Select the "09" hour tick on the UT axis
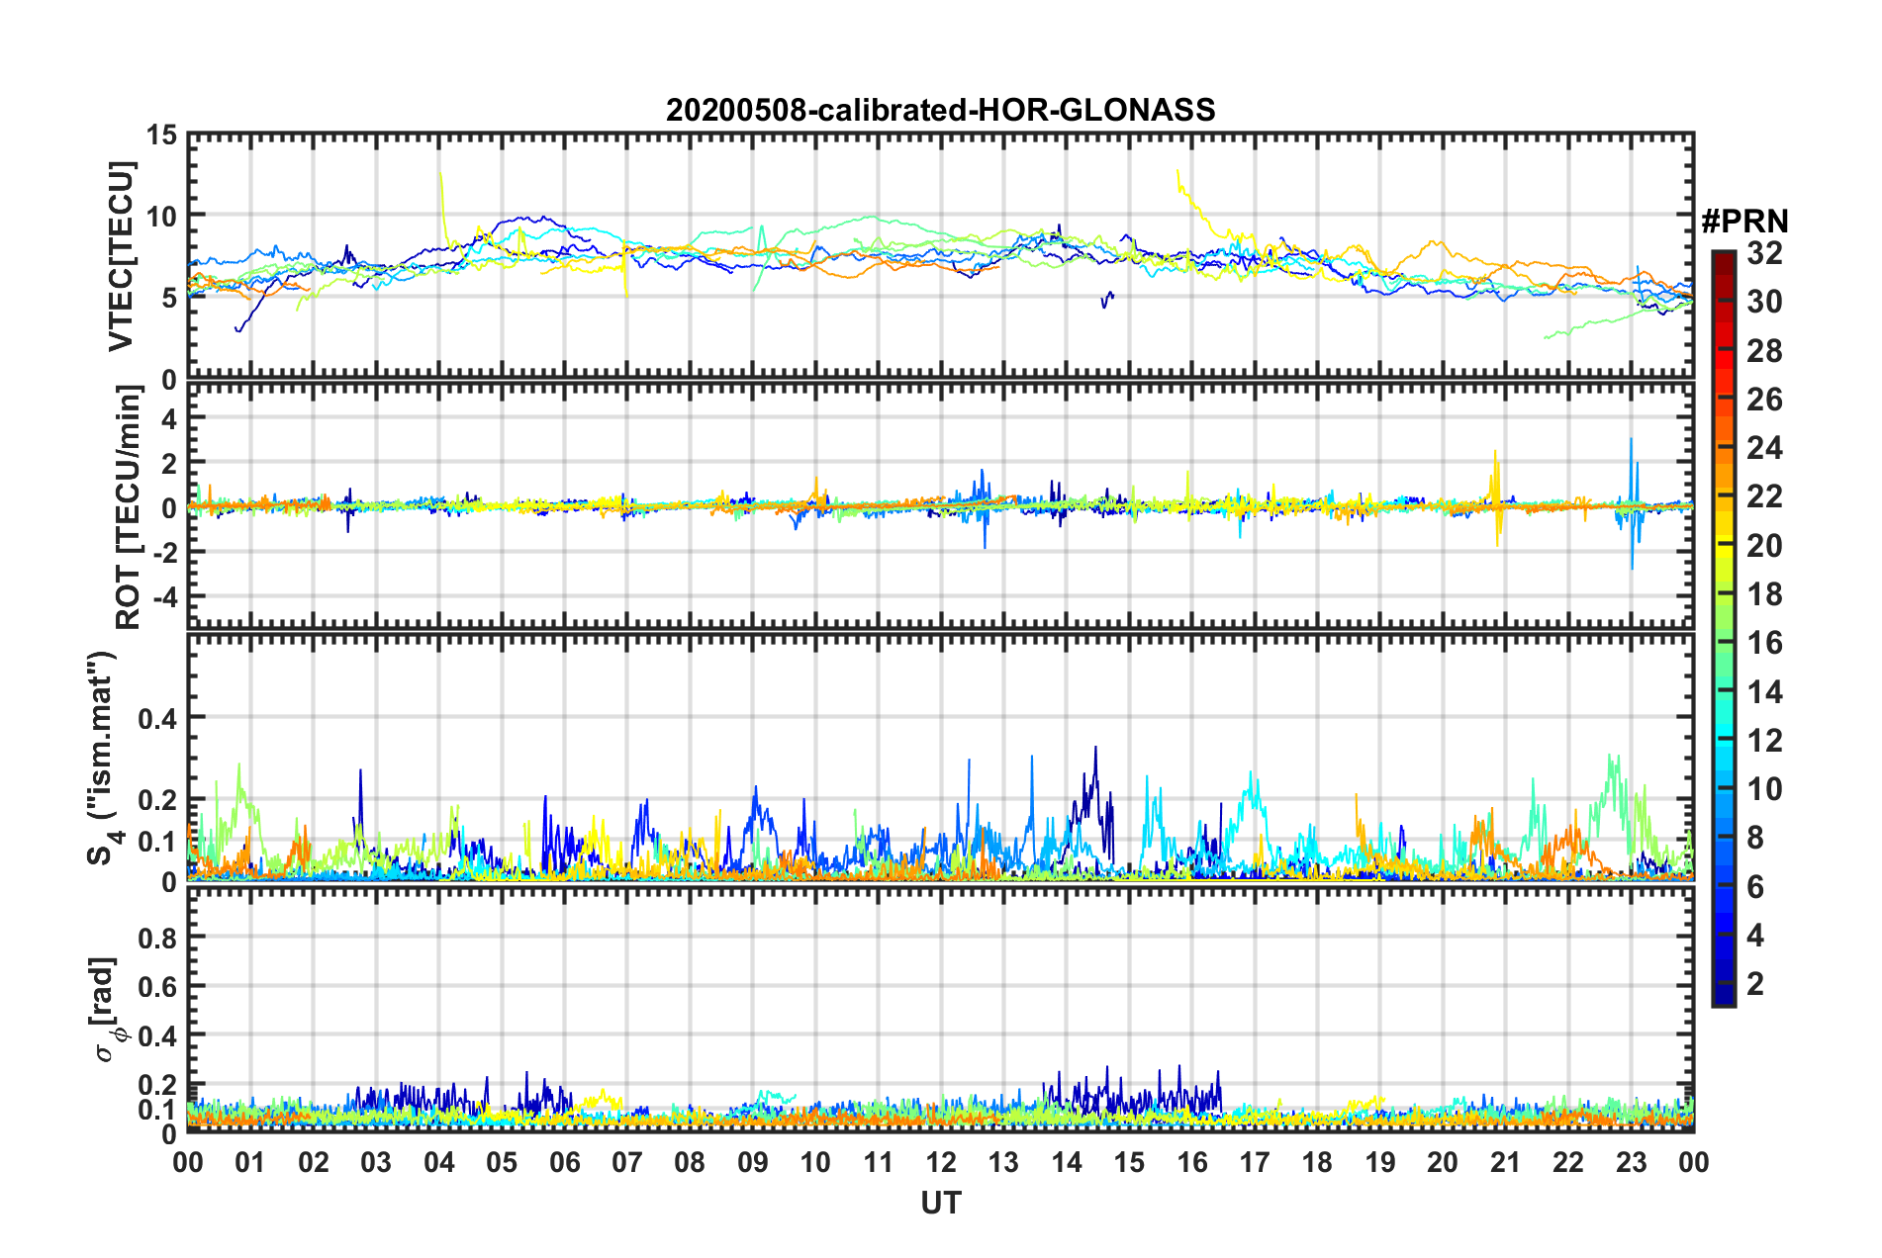 753,1162
